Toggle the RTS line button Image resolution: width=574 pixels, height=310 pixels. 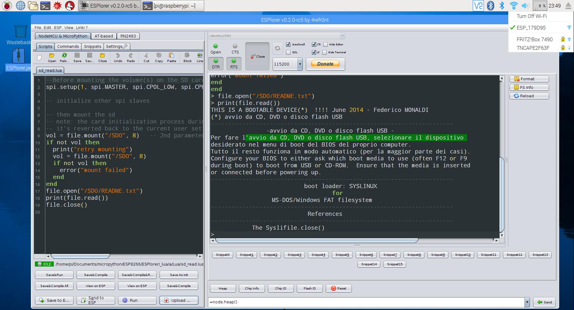coord(234,63)
